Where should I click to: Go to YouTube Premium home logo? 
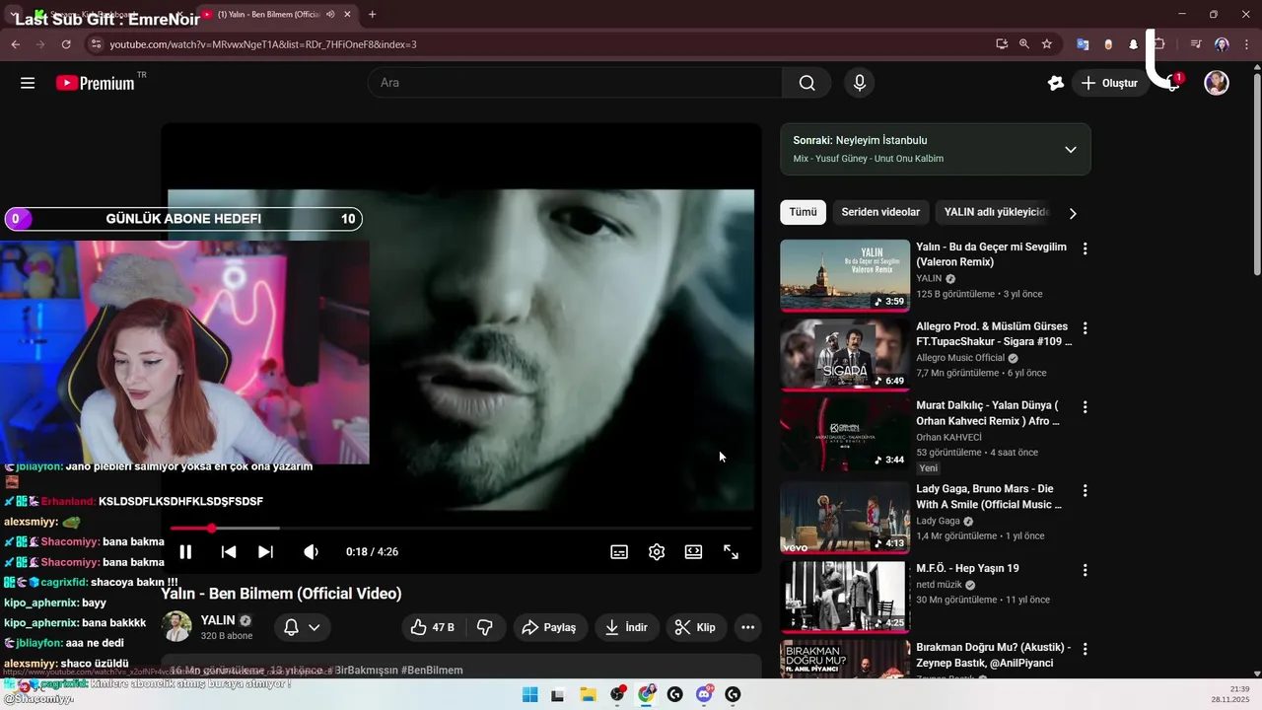(95, 83)
